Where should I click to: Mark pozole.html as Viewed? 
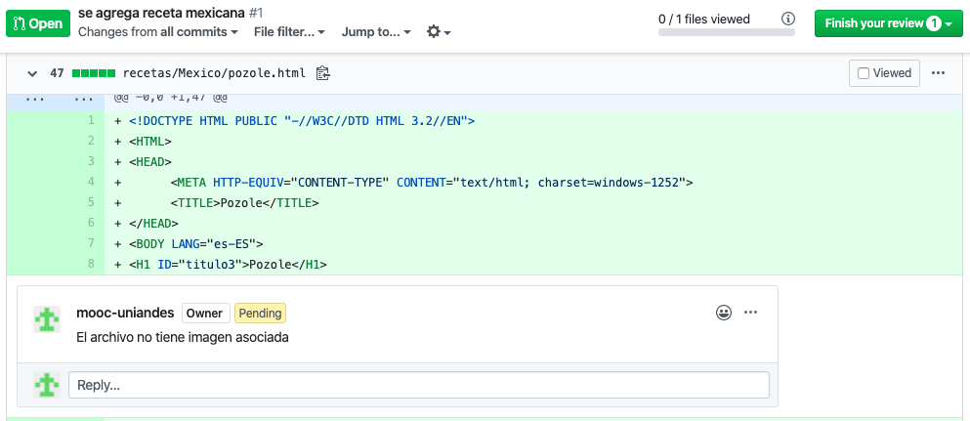coord(884,73)
